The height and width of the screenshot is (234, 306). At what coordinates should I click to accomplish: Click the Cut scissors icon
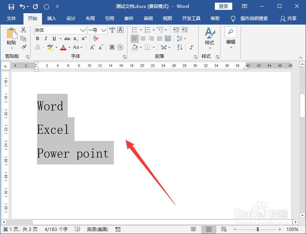(x=23, y=30)
